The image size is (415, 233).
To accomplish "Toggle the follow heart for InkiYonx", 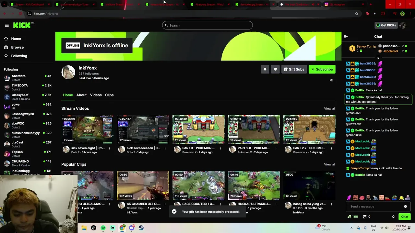I will coord(275,69).
